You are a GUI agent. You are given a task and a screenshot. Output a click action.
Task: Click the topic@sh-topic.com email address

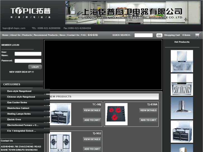pyautogui.click(x=14, y=28)
